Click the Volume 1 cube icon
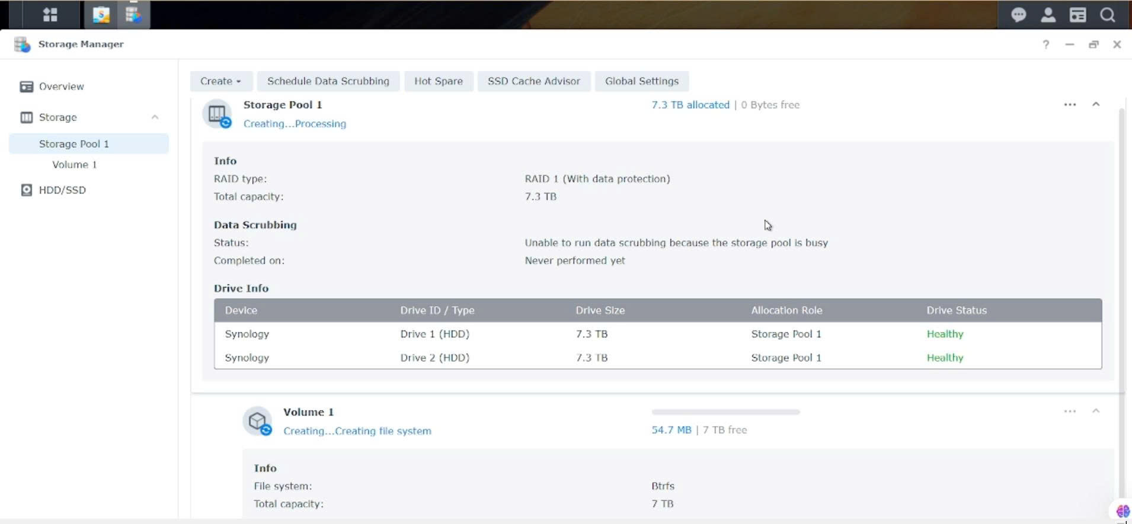1132x524 pixels. click(x=257, y=421)
